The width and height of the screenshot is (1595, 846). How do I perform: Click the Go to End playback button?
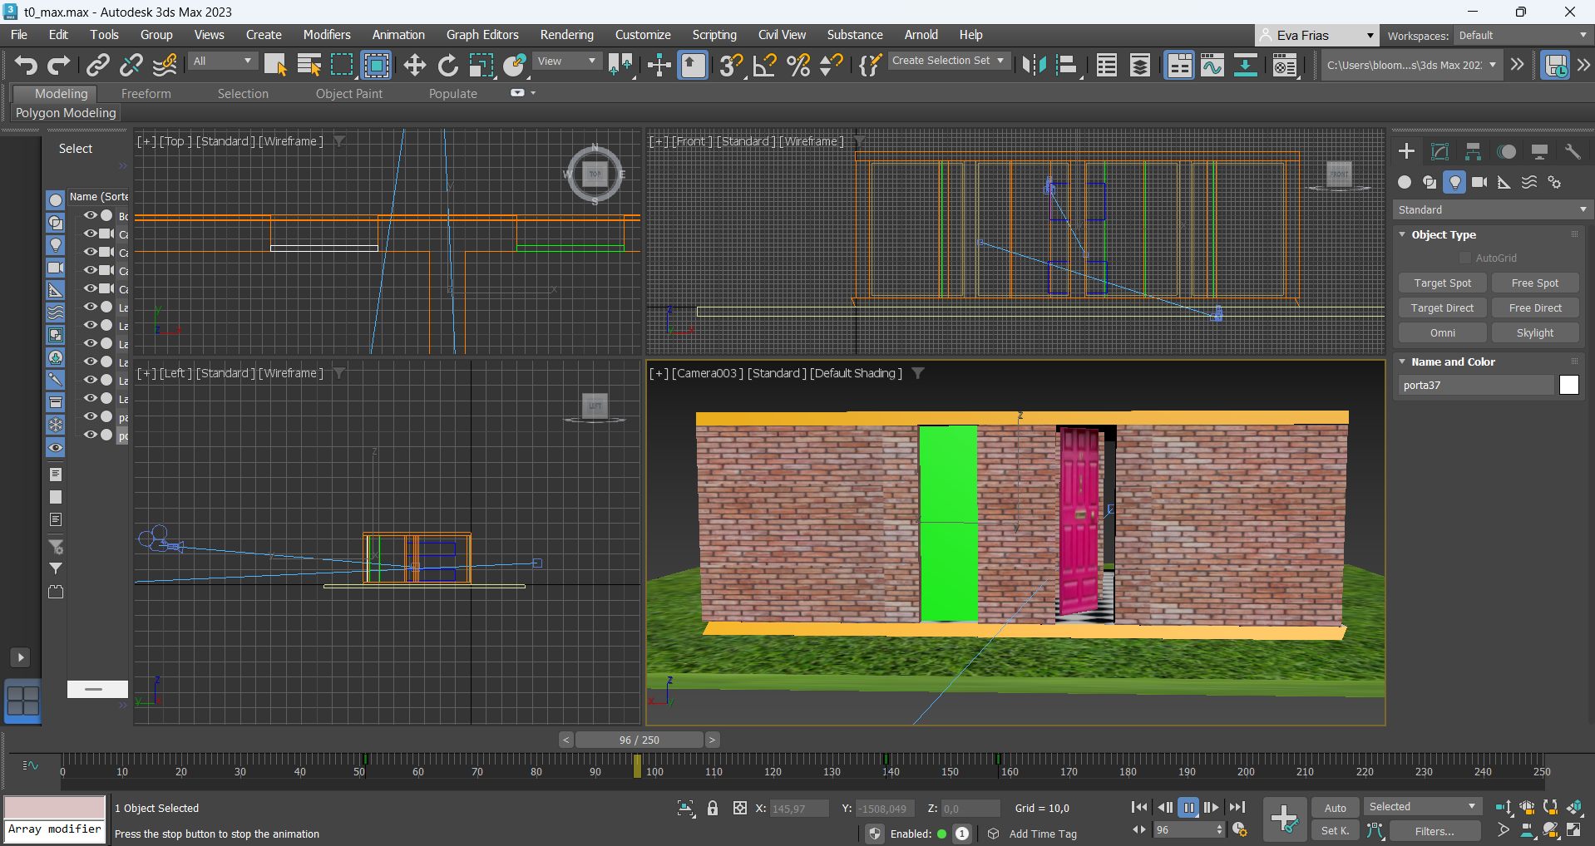1237,807
